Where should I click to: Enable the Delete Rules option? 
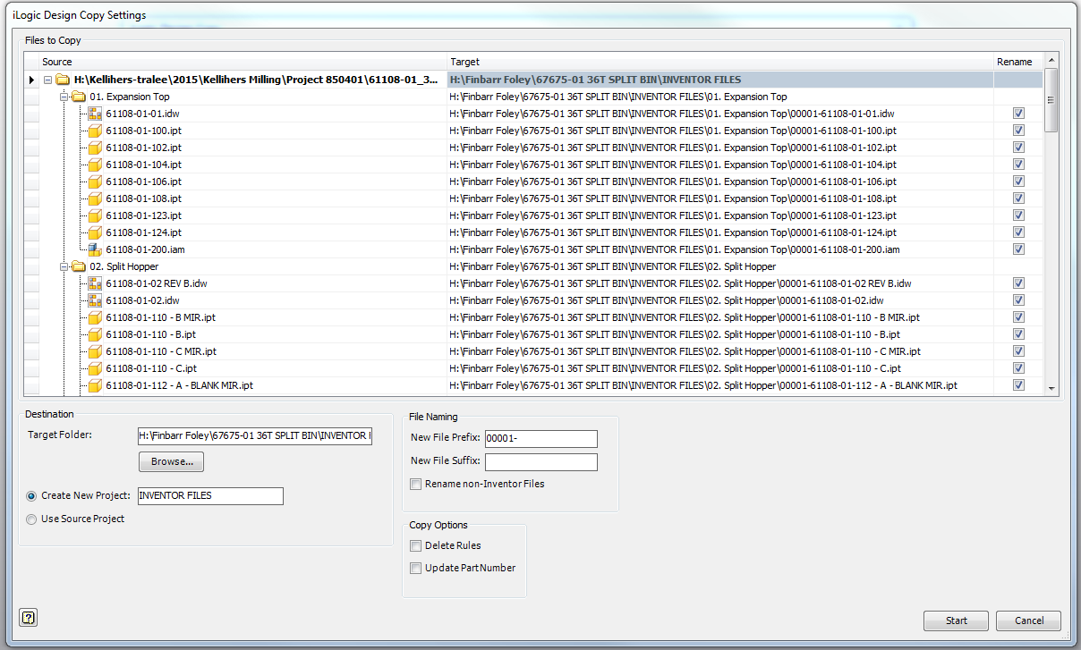click(415, 545)
